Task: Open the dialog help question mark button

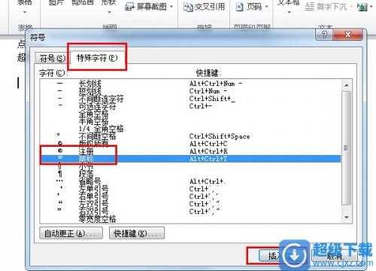Action: [324, 35]
